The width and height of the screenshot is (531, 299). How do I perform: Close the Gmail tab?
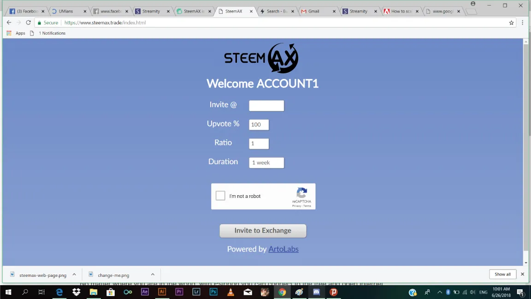click(334, 11)
